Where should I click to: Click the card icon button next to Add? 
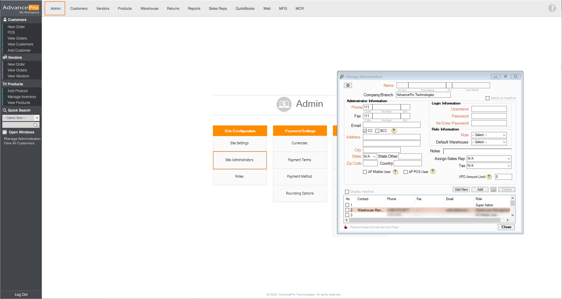pos(494,189)
